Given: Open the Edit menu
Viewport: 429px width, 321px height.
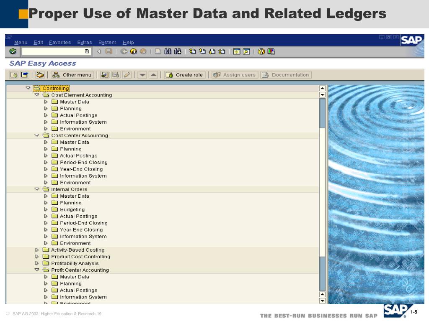Looking at the screenshot, I should (x=38, y=42).
